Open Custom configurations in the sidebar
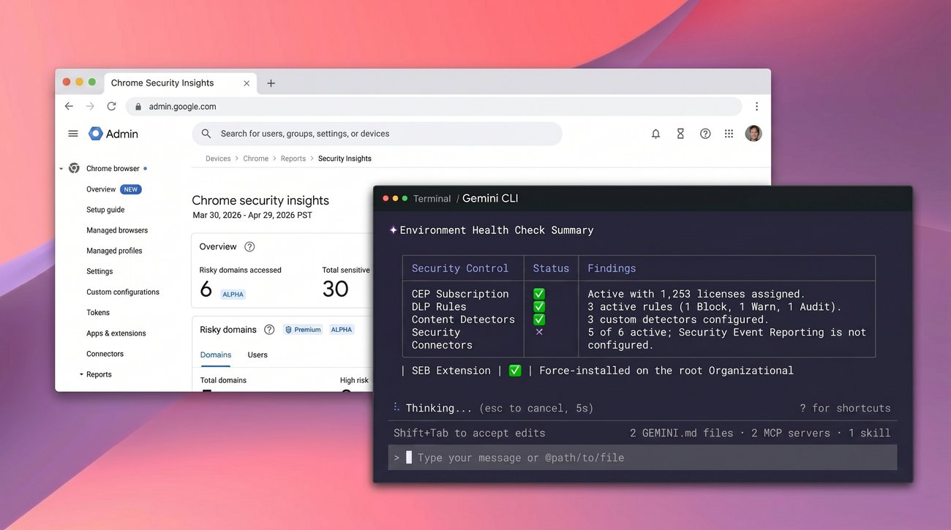The width and height of the screenshot is (951, 530). tap(123, 292)
